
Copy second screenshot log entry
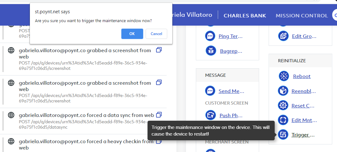point(159,82)
